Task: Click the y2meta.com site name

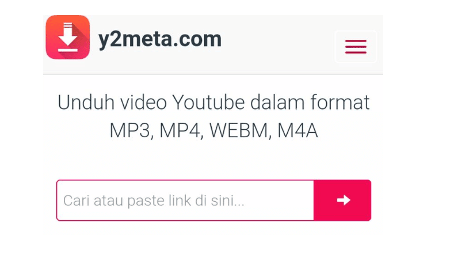Action: click(160, 39)
